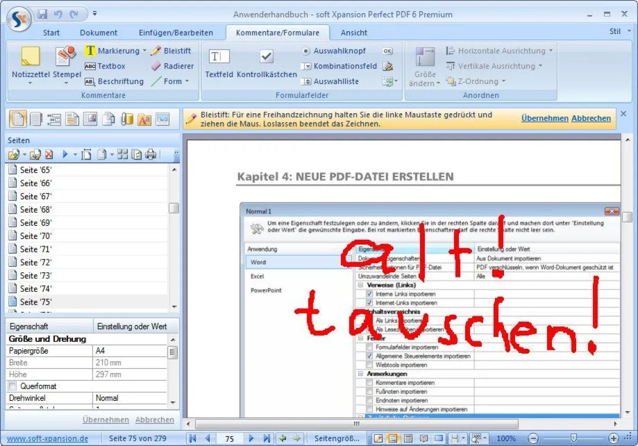The image size is (638, 446).
Task: Click Übernehmen link in yellow info bar
Action: pos(544,119)
